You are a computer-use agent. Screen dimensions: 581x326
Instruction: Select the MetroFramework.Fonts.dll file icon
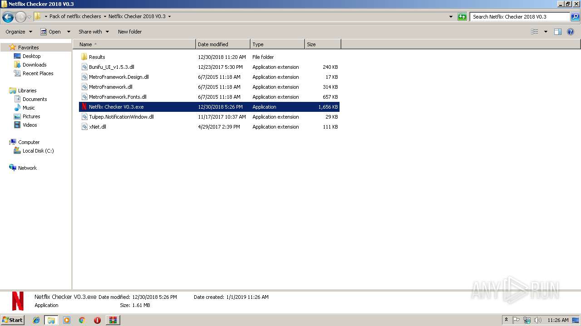(84, 97)
